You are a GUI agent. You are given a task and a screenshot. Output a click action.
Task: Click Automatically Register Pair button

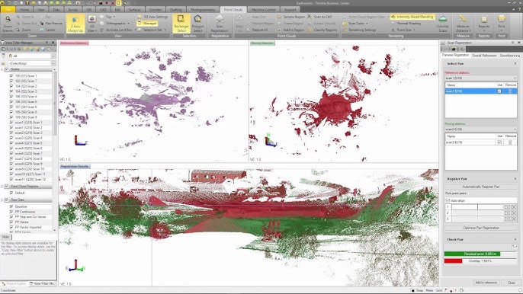coord(481,187)
